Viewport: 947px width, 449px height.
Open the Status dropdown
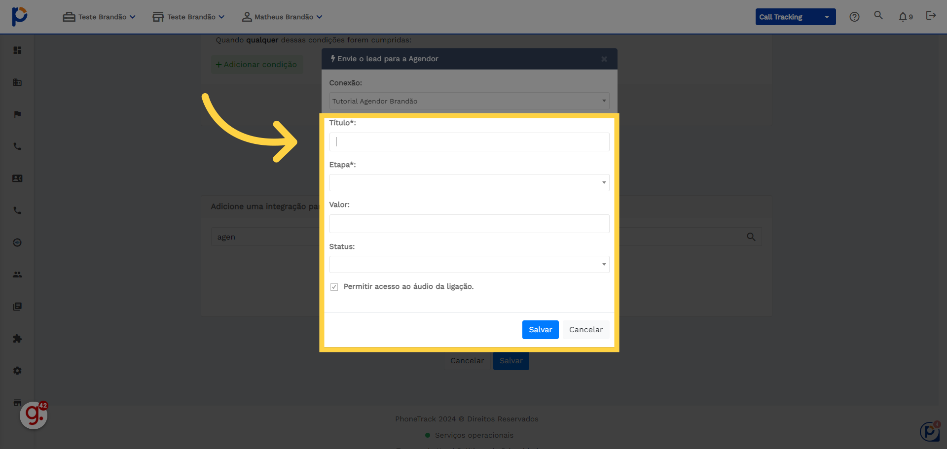pyautogui.click(x=469, y=264)
